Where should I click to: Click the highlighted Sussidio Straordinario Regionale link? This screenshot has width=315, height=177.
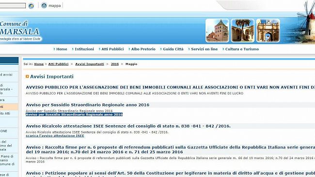click(74, 115)
